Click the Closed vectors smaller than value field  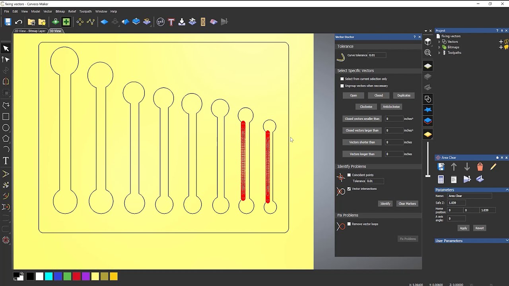(x=394, y=119)
